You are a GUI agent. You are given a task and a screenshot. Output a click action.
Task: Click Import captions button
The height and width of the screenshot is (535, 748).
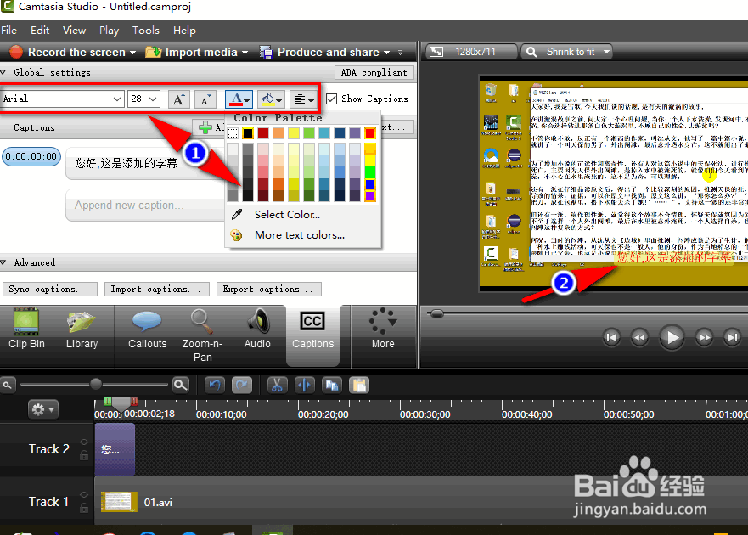coord(156,289)
